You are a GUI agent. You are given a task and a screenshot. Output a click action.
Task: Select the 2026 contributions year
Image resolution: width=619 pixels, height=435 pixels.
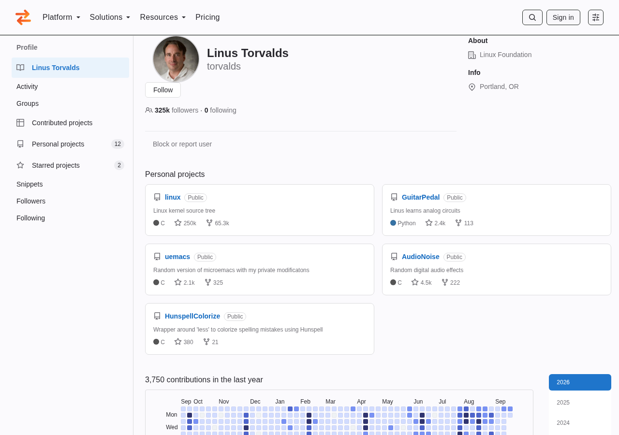point(580,382)
